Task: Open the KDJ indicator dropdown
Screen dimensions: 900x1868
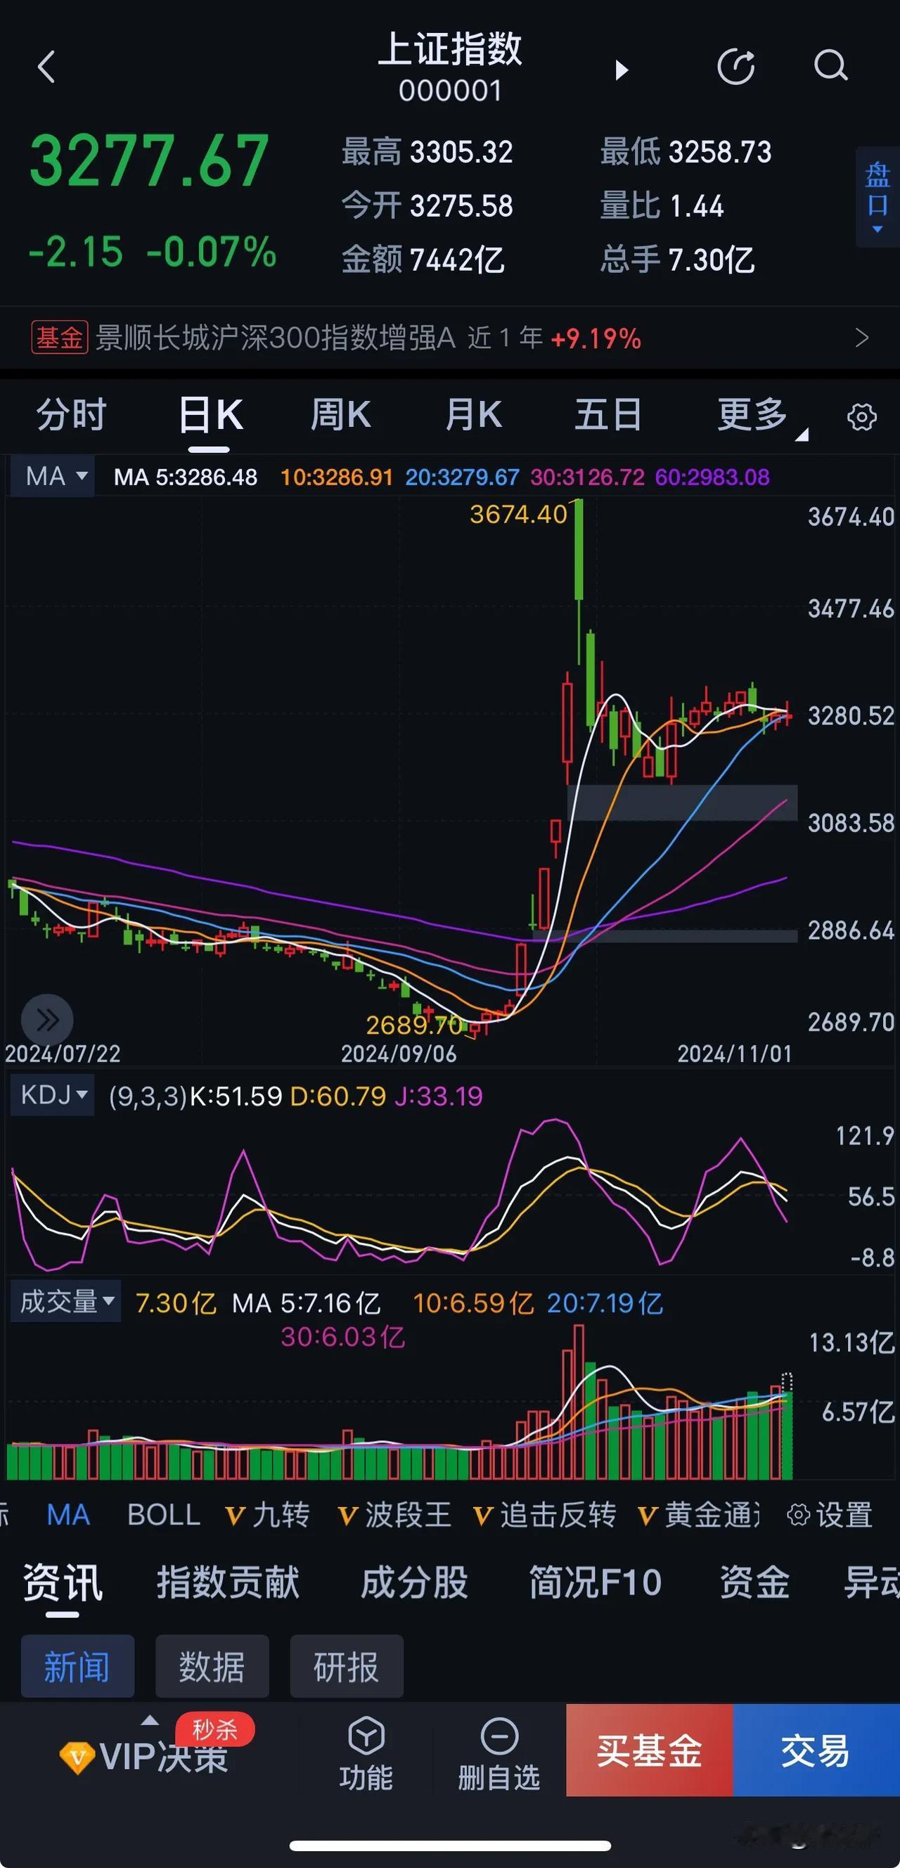Action: coord(52,1094)
